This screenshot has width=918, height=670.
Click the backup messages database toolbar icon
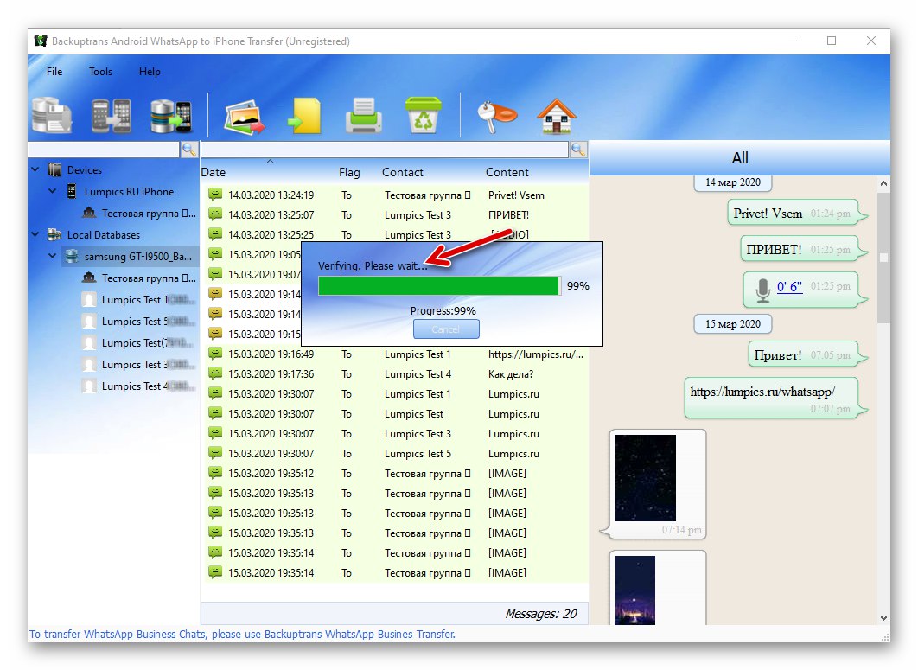52,115
